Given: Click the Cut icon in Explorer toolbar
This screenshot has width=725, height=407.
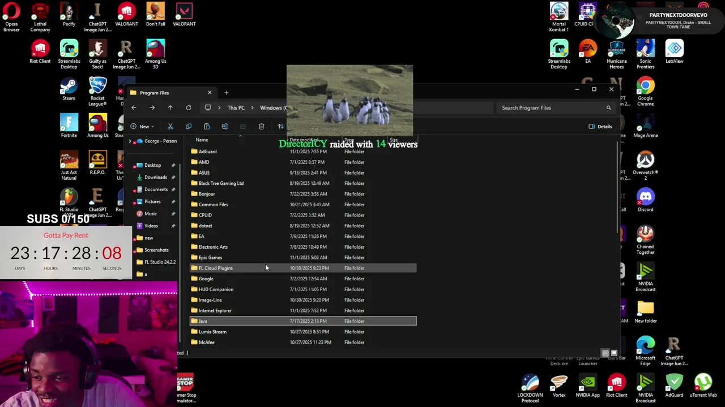Looking at the screenshot, I should point(170,127).
